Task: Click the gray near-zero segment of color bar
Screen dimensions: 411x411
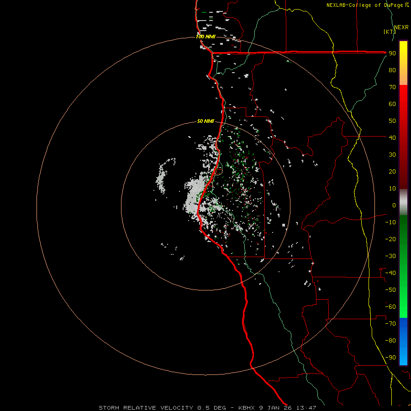Action: click(x=403, y=202)
